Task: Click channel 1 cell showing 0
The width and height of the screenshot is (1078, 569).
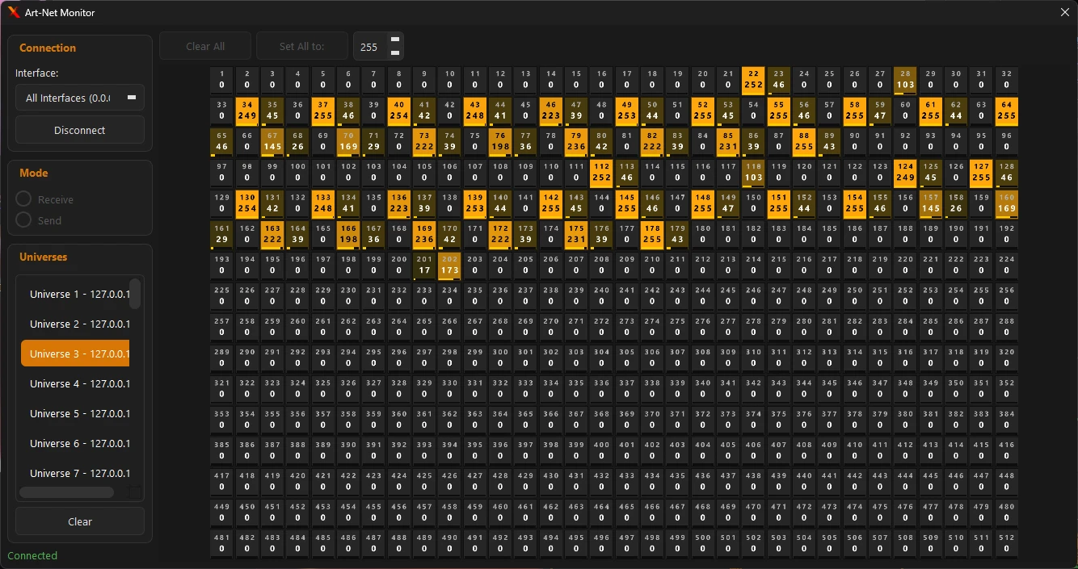Action: (x=222, y=79)
